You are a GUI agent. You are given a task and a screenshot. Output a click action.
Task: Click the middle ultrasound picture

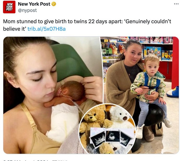[113, 136]
